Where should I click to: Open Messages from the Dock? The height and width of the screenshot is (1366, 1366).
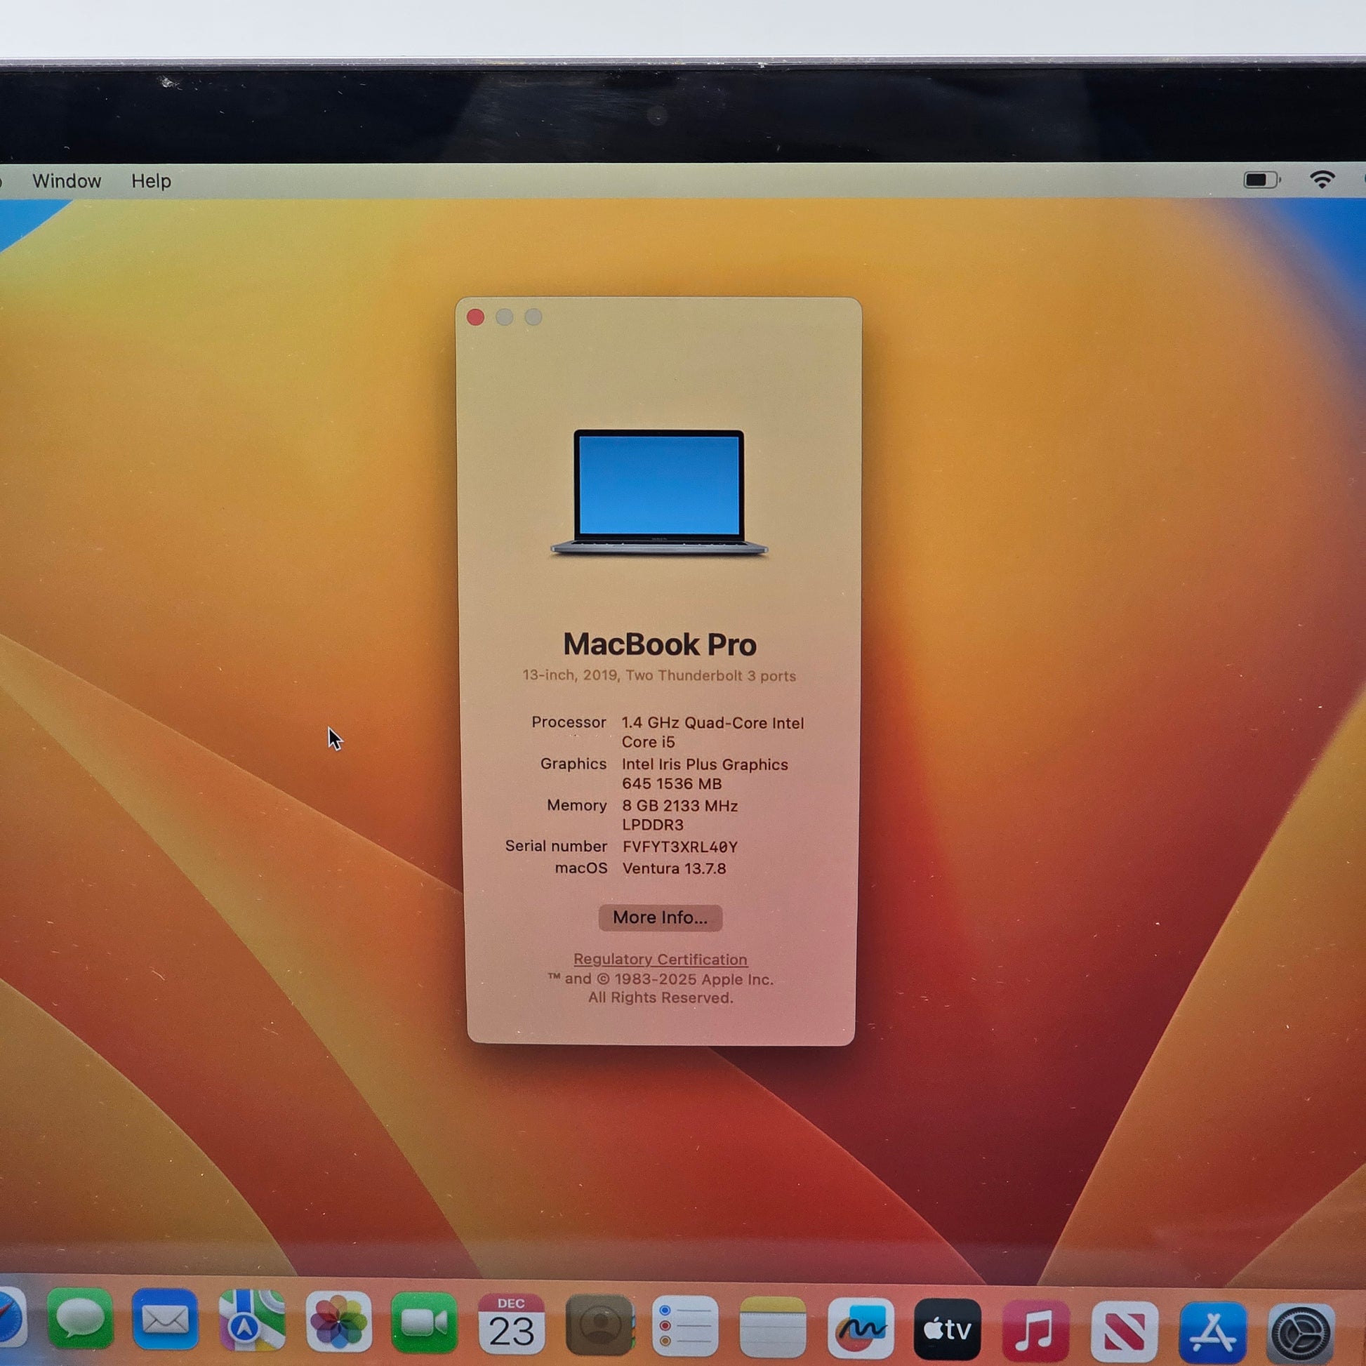tap(80, 1319)
